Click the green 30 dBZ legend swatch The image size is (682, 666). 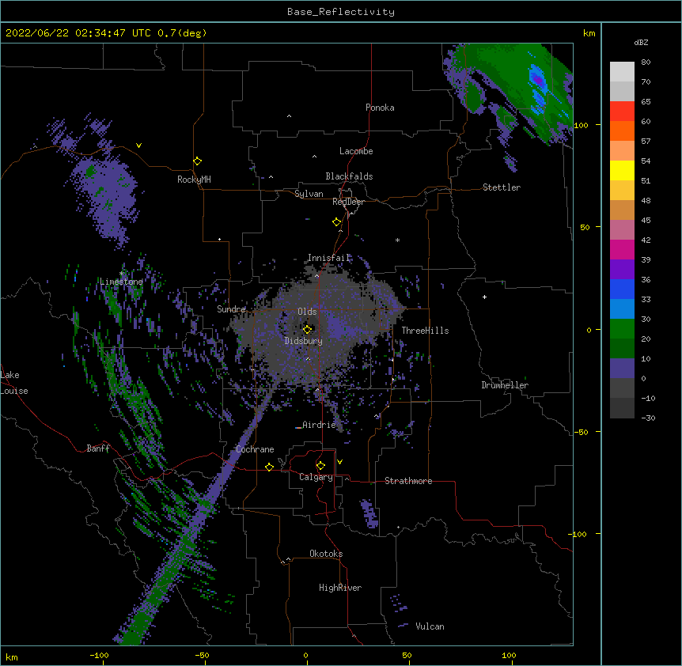pos(622,329)
